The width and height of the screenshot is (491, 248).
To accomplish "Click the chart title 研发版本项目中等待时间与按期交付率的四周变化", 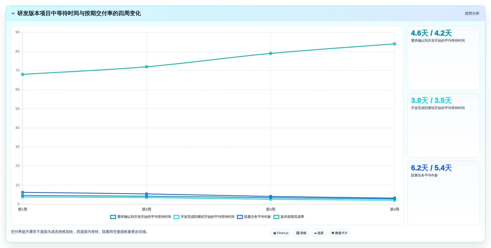I will [x=79, y=13].
